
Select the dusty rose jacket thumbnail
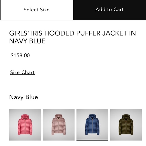59,125
